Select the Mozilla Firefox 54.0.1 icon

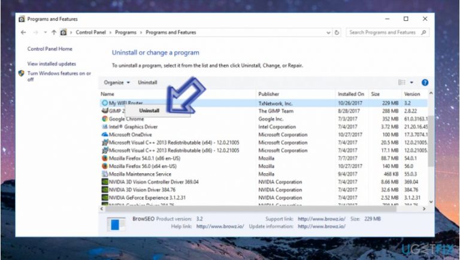(x=105, y=158)
